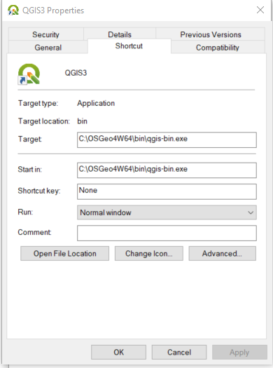Open the Details tab
This screenshot has width=273, height=368.
(x=120, y=34)
